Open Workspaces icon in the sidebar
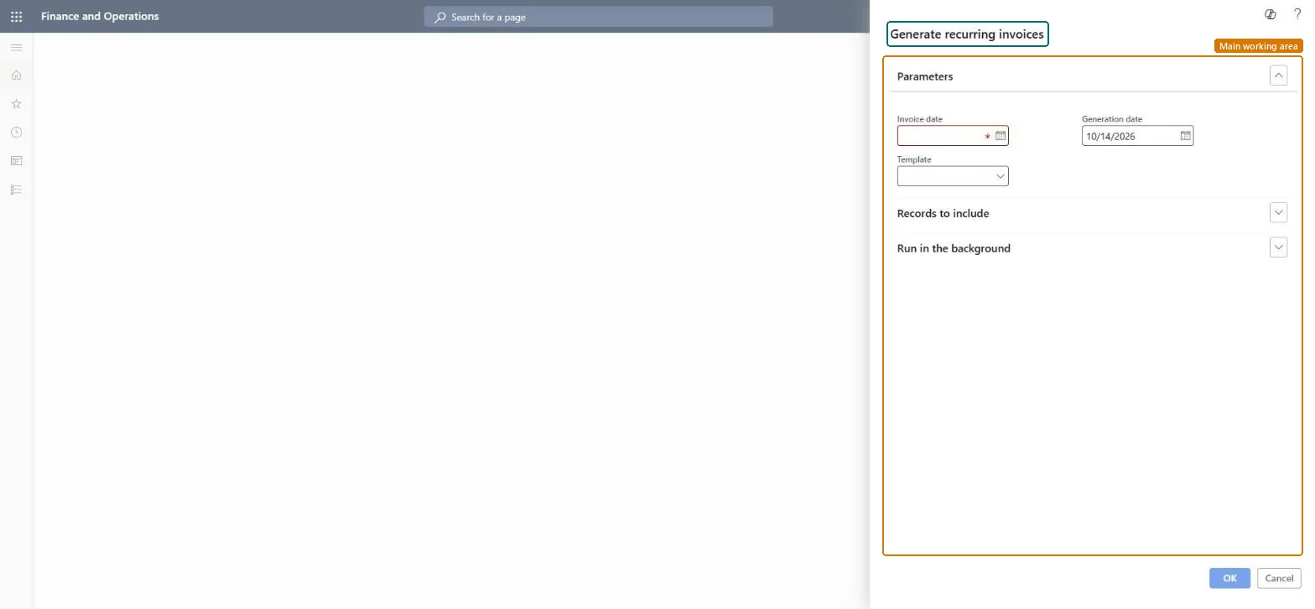Viewport: 1315px width, 609px height. (x=16, y=161)
